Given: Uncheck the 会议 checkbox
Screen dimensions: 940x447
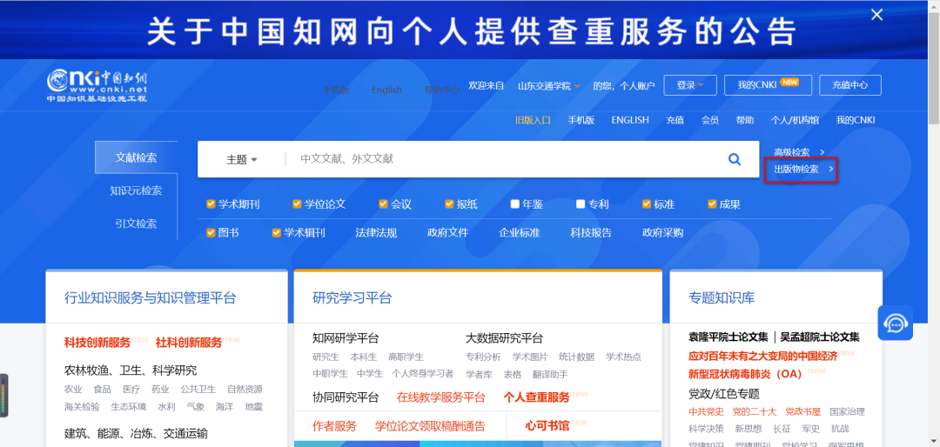Looking at the screenshot, I should point(383,204).
